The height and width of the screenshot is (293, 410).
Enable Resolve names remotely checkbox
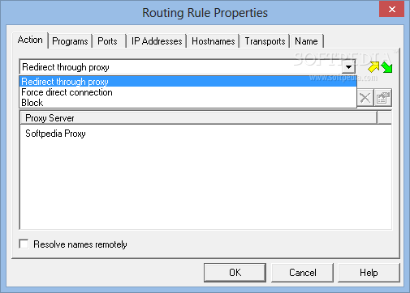(24, 244)
